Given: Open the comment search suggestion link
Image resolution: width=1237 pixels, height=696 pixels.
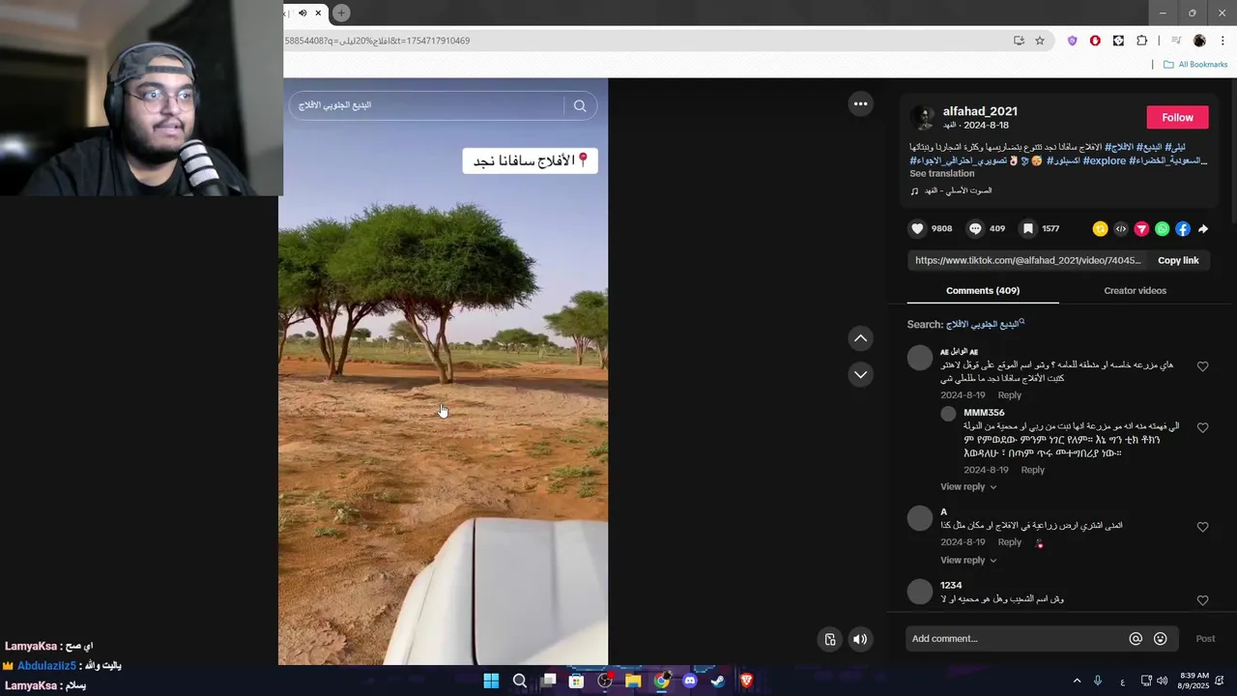Looking at the screenshot, I should coord(985,325).
